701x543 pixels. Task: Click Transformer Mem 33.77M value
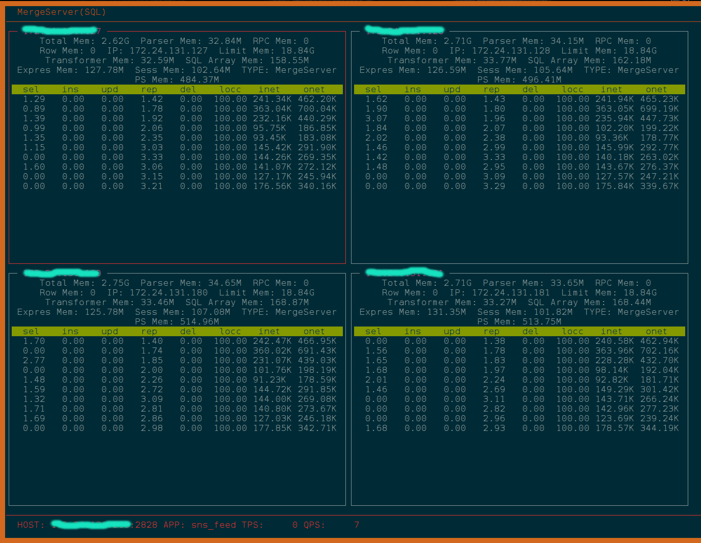pos(500,60)
